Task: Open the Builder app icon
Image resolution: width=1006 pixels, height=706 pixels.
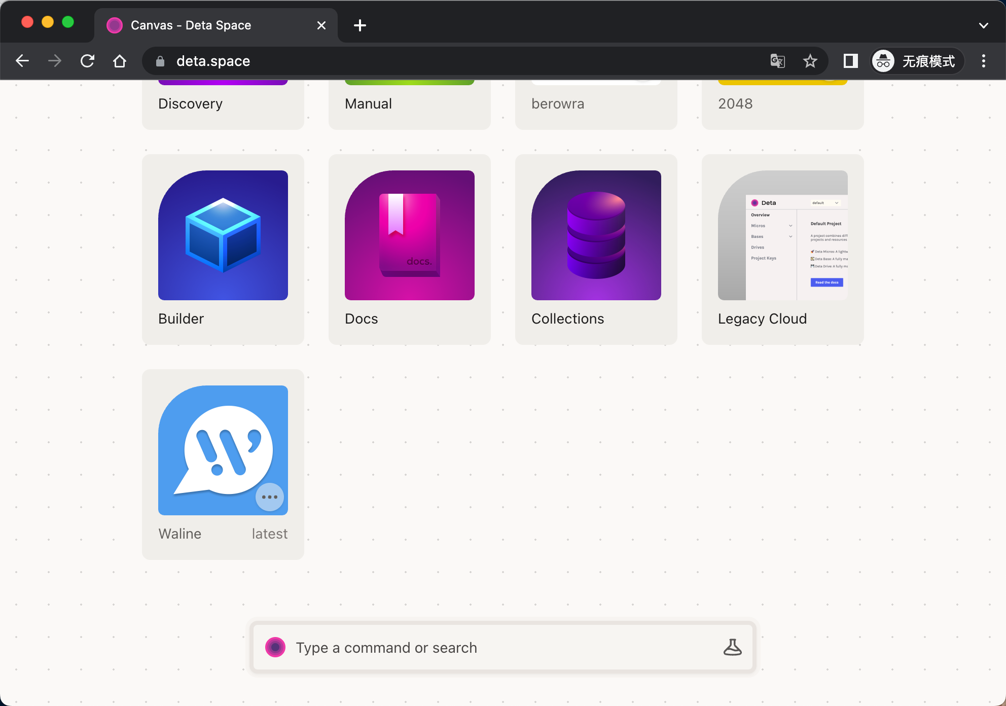Action: 223,235
